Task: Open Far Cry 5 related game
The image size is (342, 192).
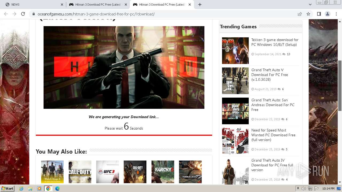Action: point(163,172)
